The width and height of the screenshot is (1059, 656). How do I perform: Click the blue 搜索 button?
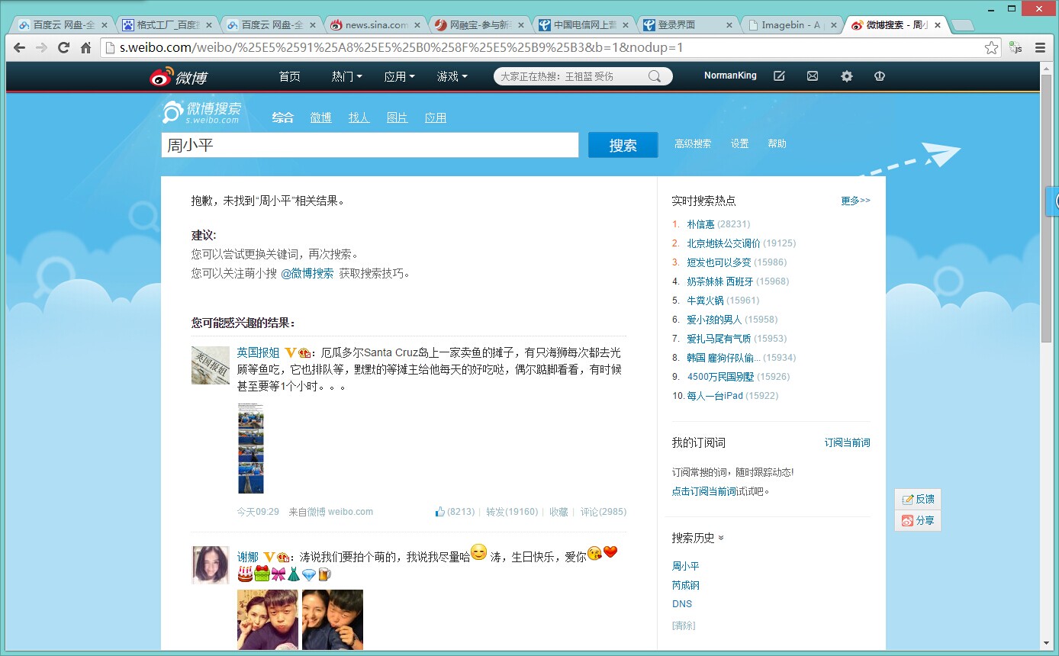pyautogui.click(x=623, y=145)
